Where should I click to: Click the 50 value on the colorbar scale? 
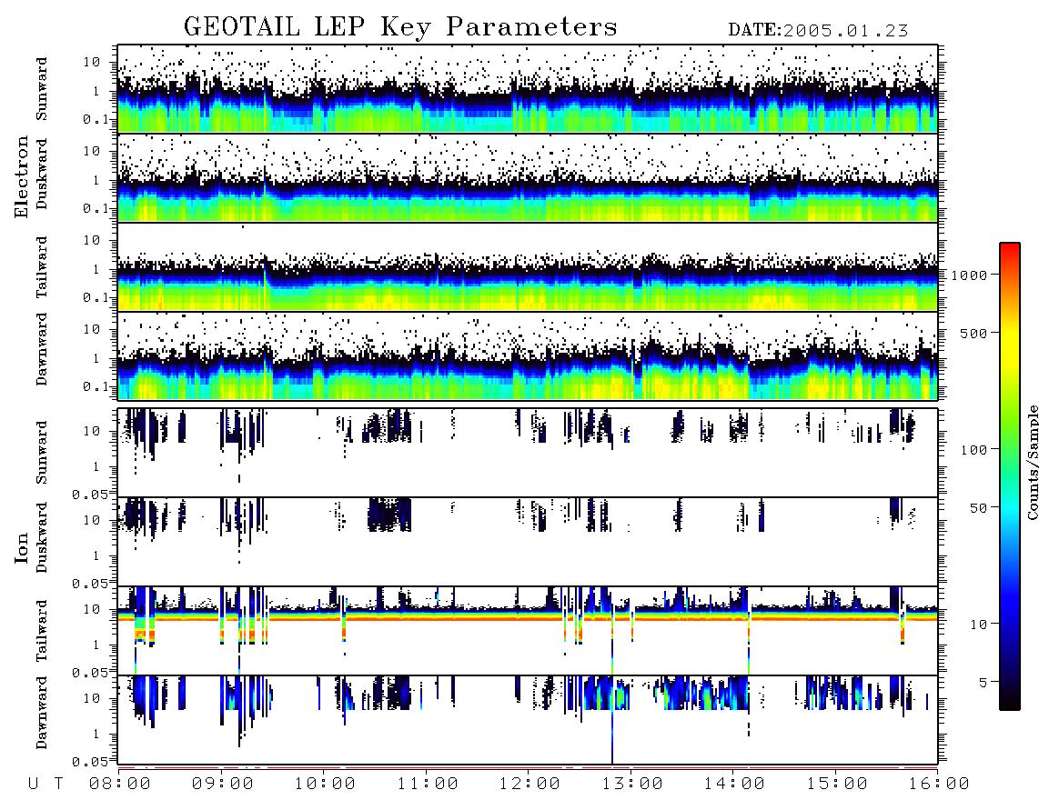(x=978, y=508)
